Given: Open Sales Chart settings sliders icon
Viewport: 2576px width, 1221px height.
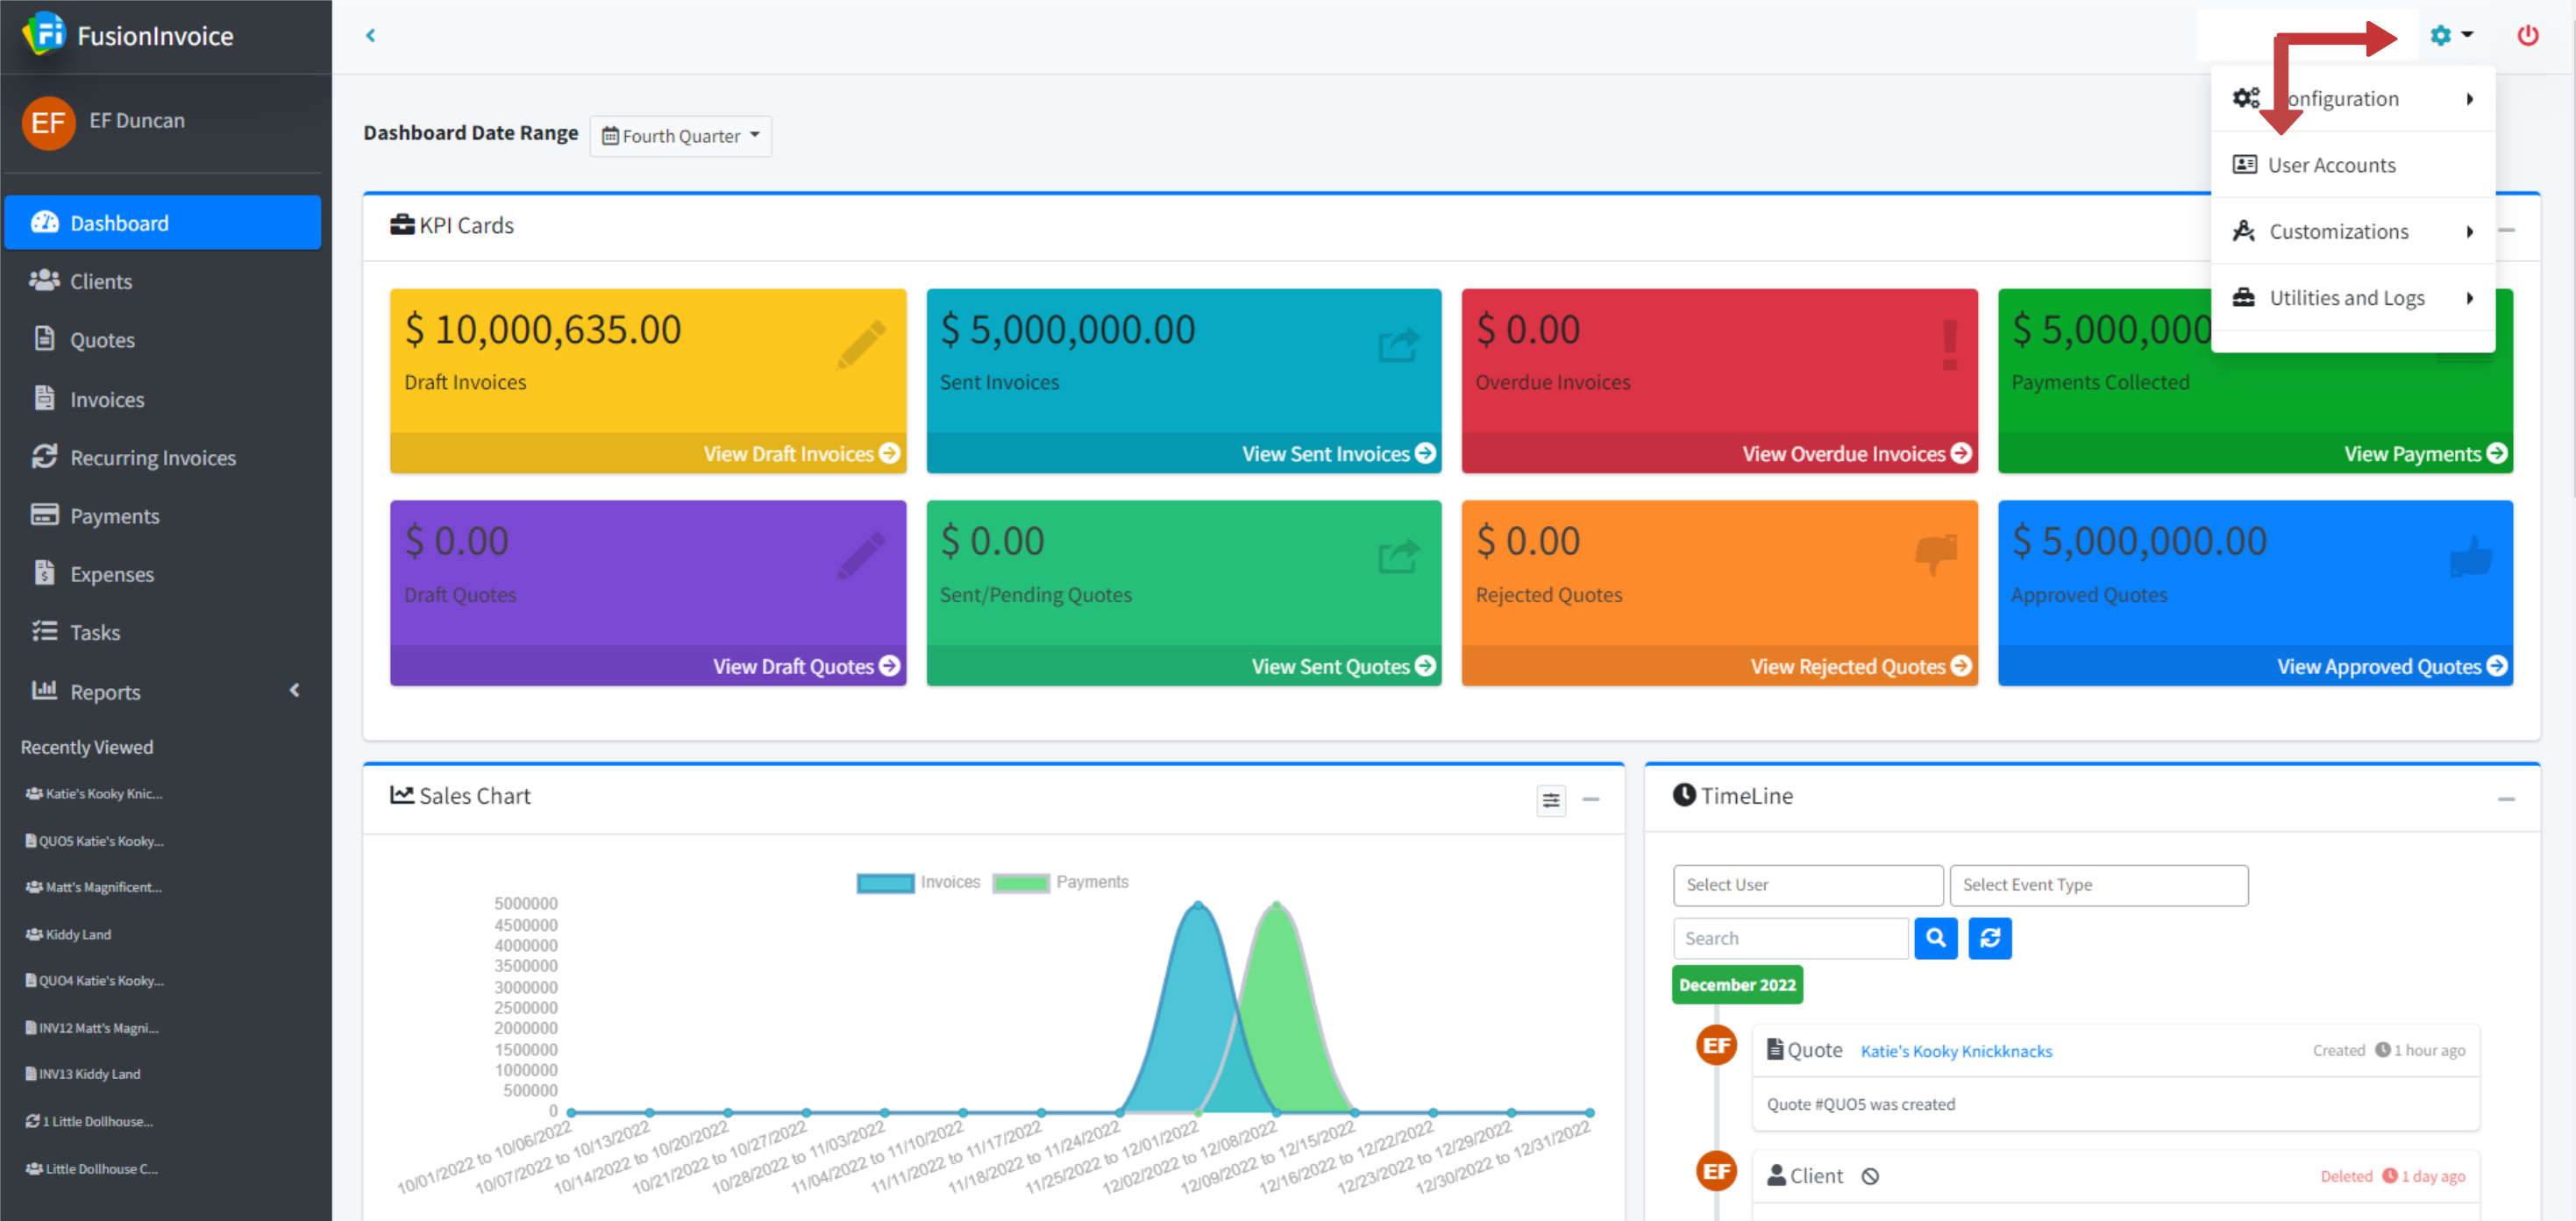Looking at the screenshot, I should coord(1550,800).
